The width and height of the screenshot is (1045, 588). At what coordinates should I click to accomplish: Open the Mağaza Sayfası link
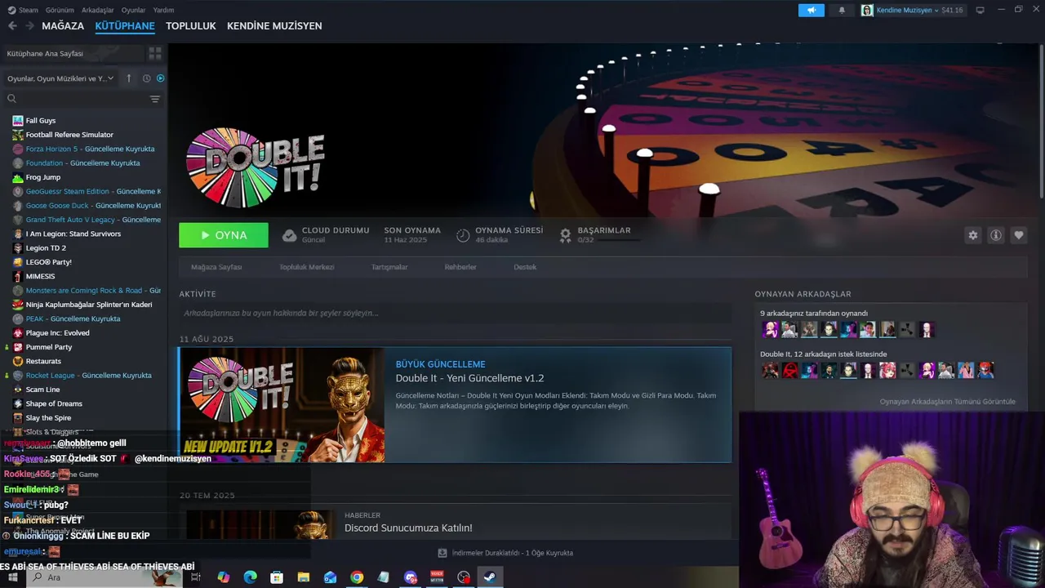pos(216,267)
